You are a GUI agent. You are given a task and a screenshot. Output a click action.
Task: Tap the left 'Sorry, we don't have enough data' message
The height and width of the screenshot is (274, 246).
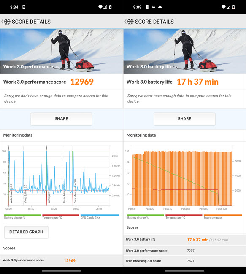[56, 99]
